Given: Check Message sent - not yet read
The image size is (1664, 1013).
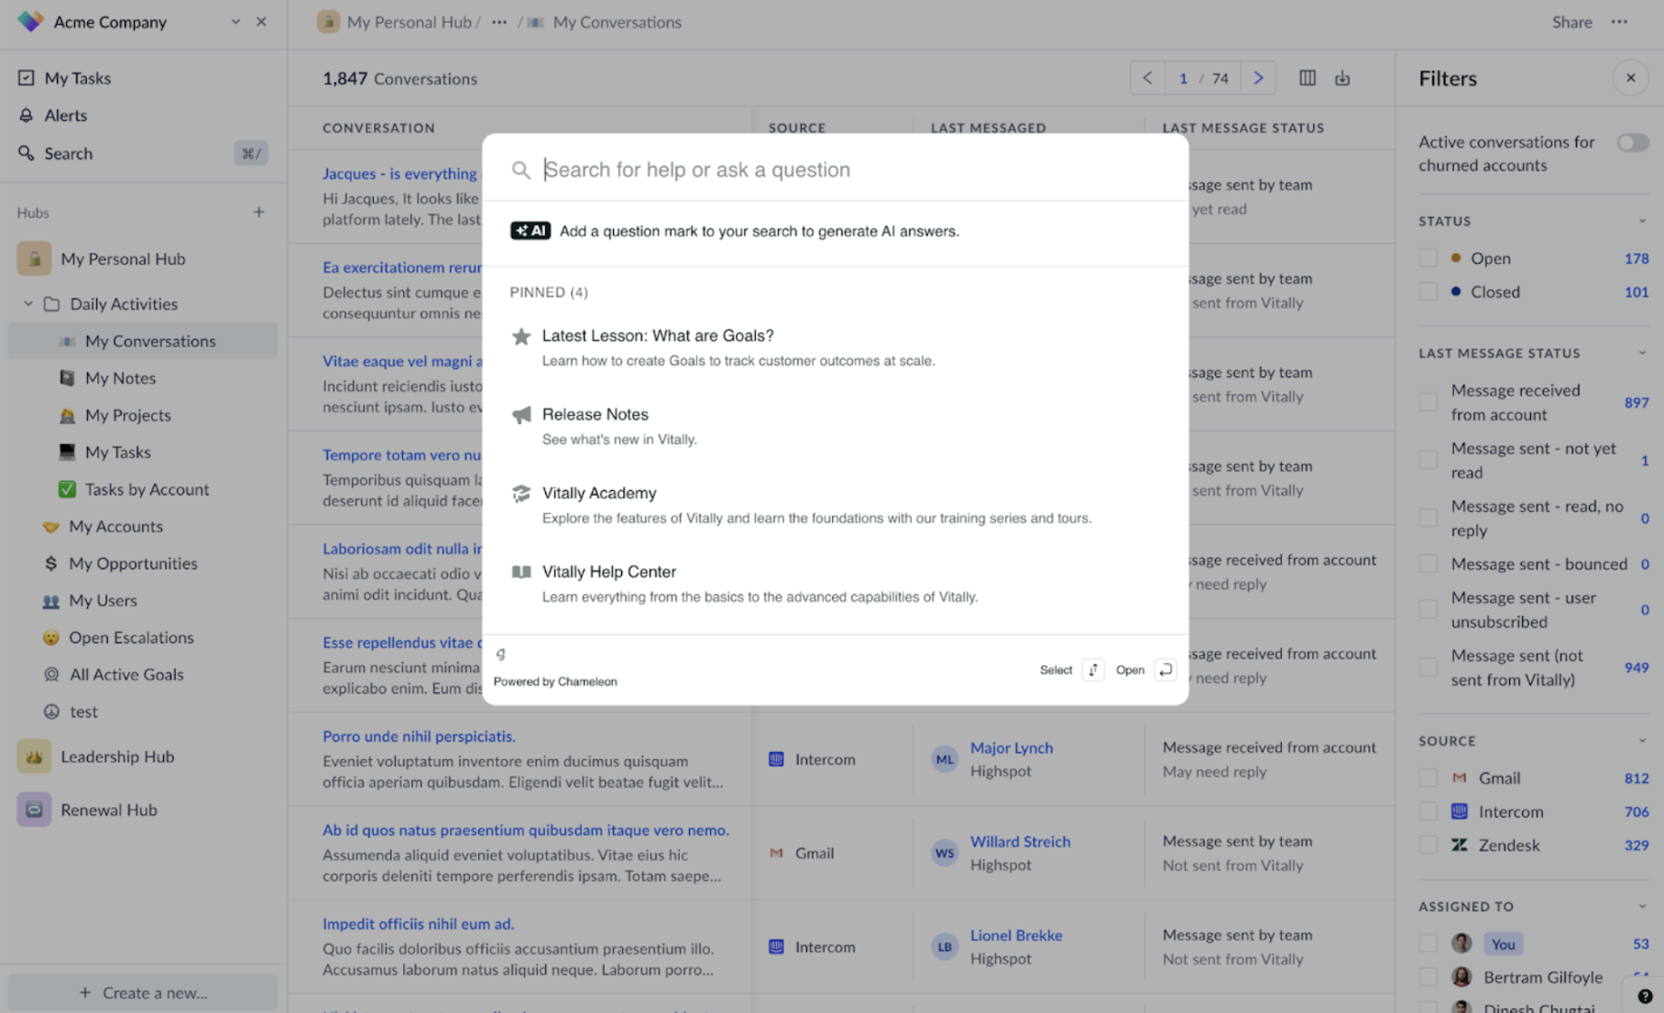Looking at the screenshot, I should (1428, 460).
